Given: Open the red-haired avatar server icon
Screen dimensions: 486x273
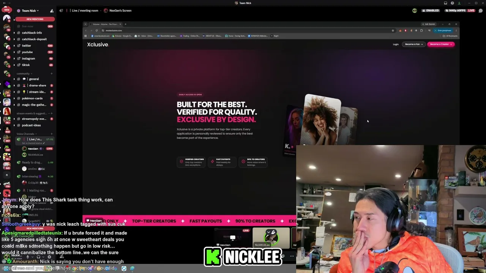Looking at the screenshot, I should pos(7,111).
